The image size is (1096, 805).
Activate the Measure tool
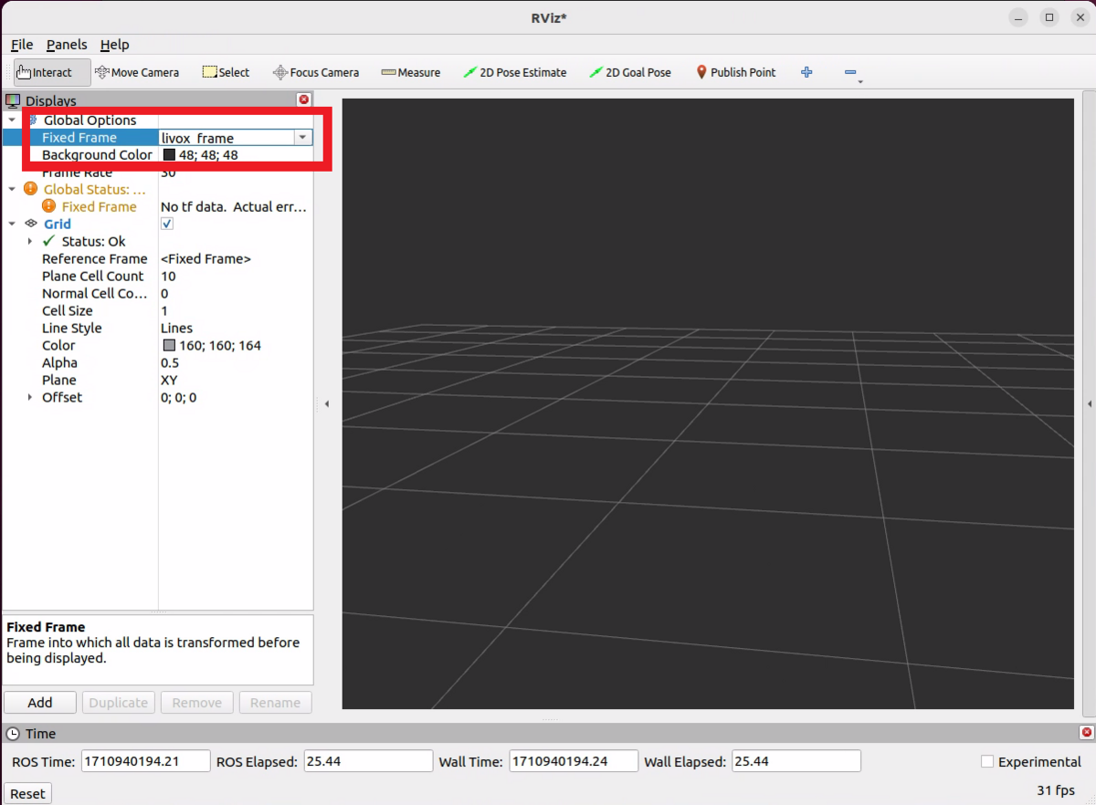tap(410, 71)
